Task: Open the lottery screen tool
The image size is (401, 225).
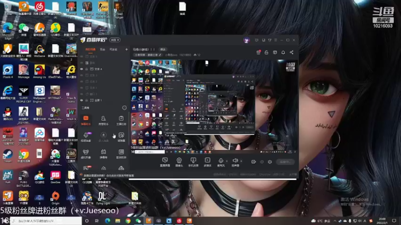Action: (x=121, y=136)
